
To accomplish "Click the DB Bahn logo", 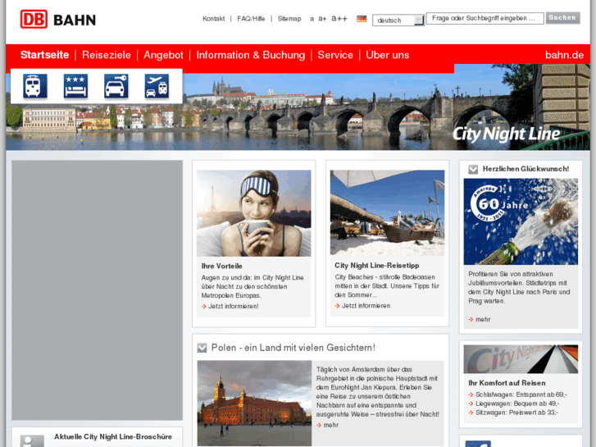I will point(58,19).
